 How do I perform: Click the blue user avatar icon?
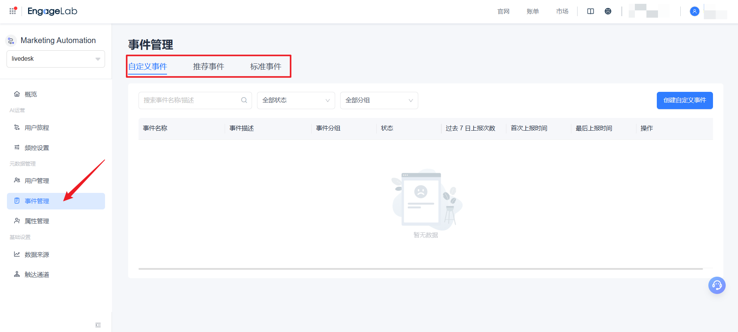[x=694, y=12]
